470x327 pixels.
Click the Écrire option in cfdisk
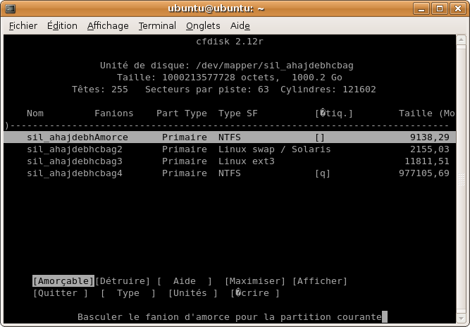tap(255, 293)
